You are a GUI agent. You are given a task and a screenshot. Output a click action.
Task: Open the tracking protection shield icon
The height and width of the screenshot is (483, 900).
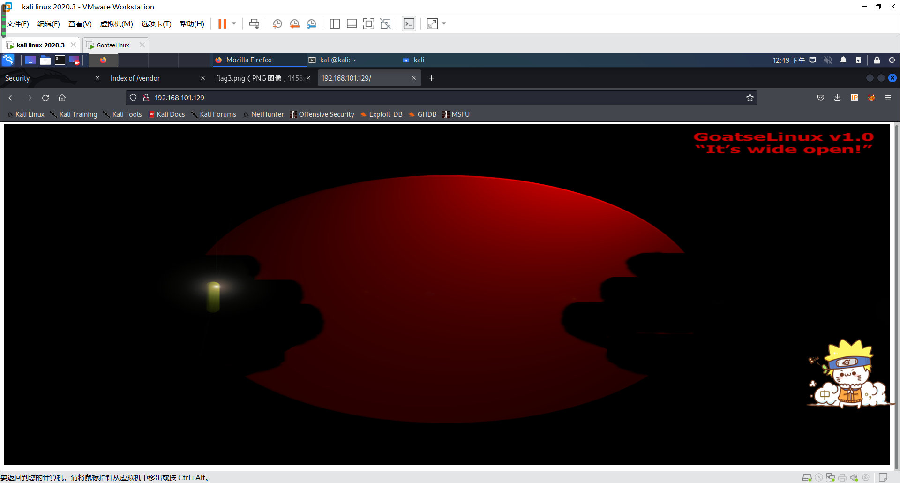coord(133,98)
